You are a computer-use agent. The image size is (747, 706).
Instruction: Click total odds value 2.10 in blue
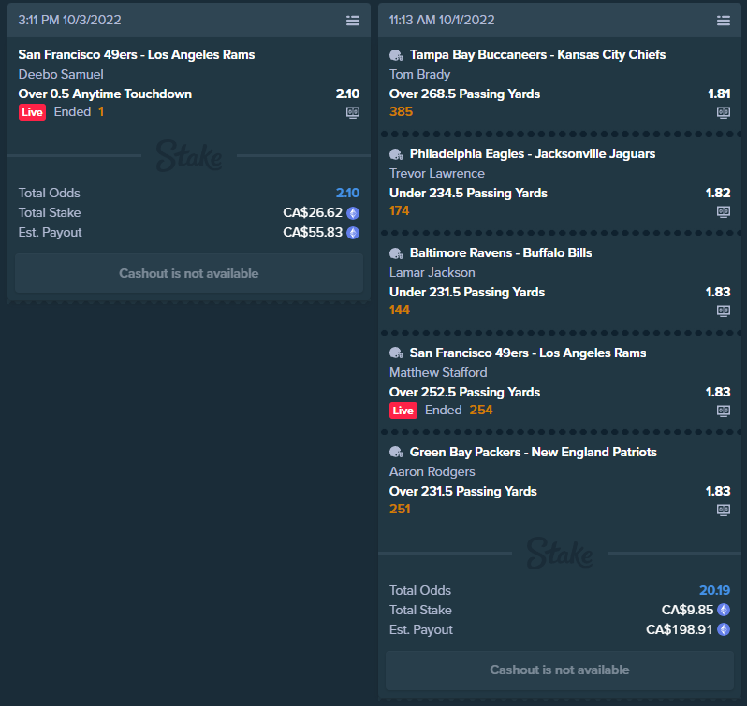click(x=347, y=193)
